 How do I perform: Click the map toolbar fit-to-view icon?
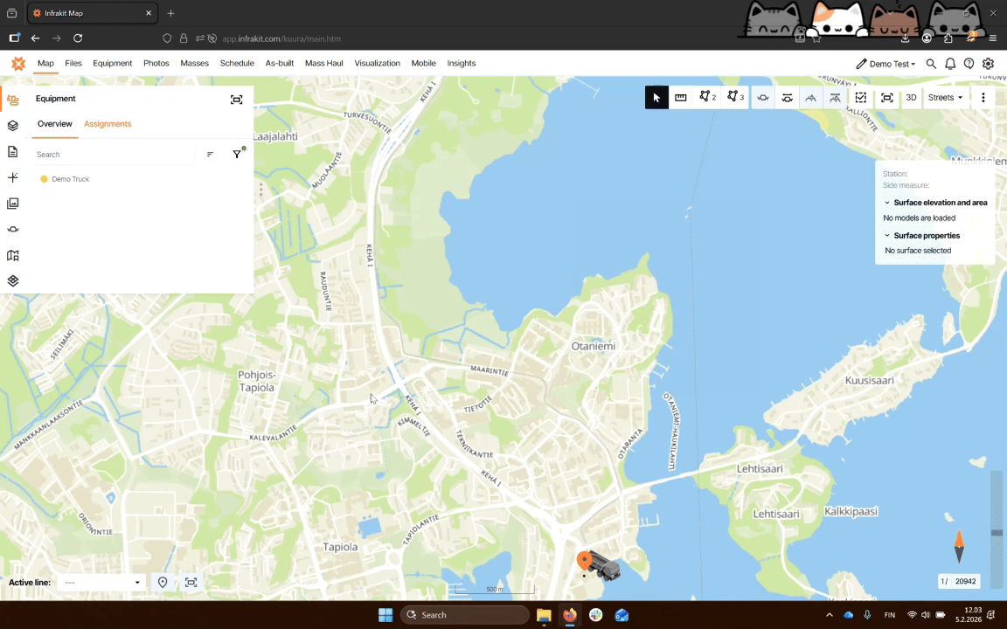tap(887, 98)
